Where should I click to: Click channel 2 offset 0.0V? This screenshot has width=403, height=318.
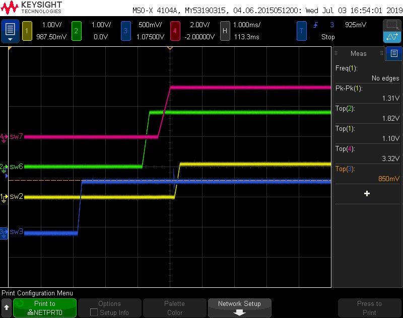[101, 37]
